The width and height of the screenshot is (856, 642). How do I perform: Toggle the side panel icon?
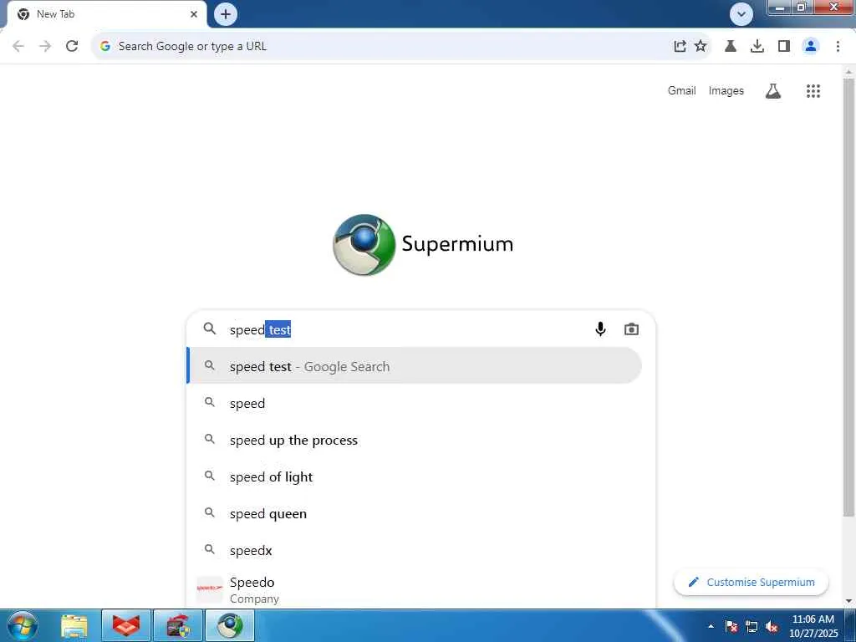pyautogui.click(x=784, y=47)
